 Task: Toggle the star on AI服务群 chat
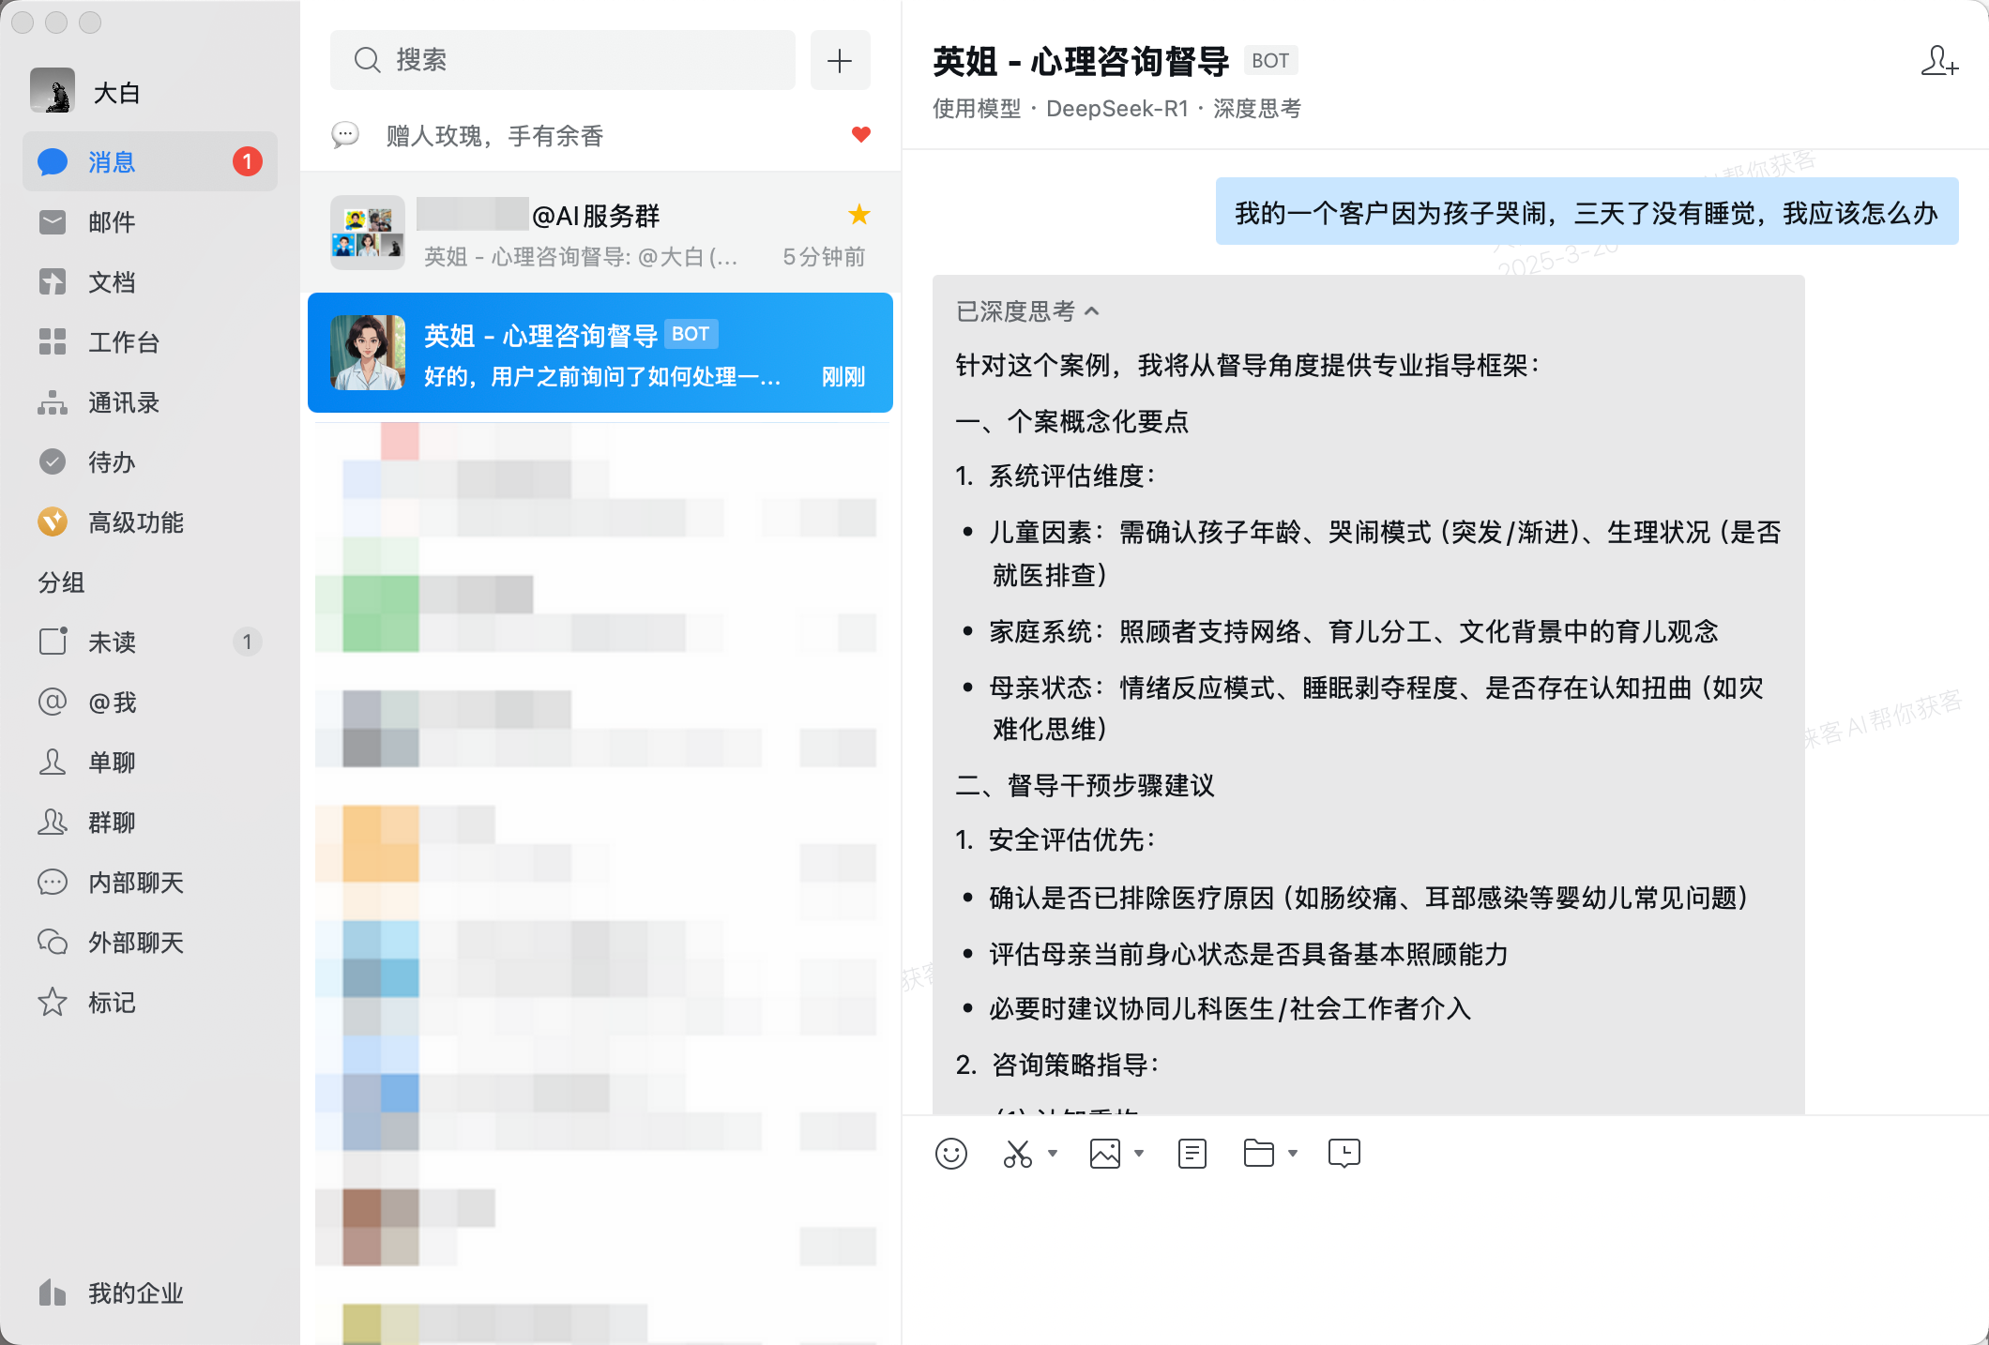(858, 215)
